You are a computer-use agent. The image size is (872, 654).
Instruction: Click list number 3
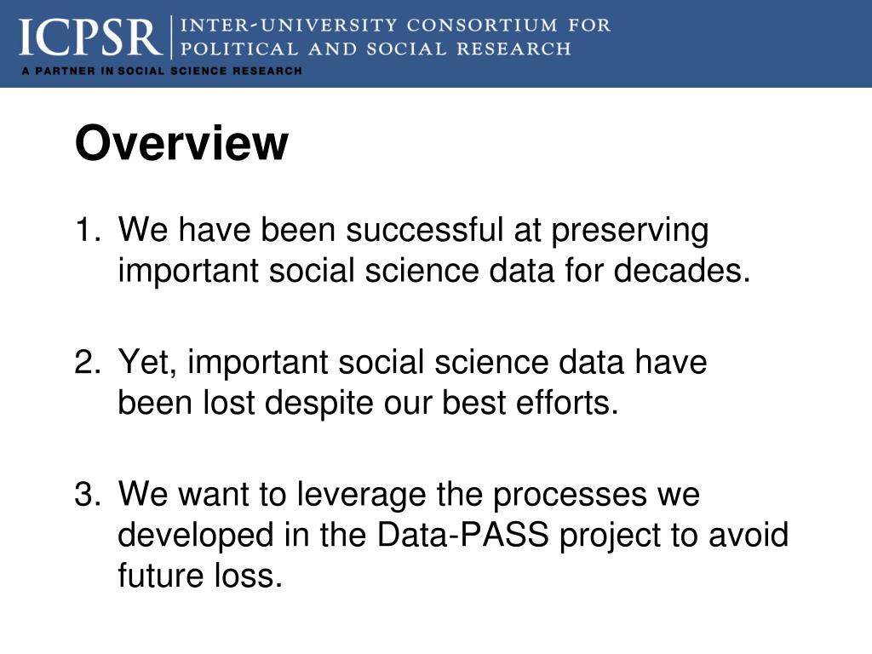coord(88,494)
